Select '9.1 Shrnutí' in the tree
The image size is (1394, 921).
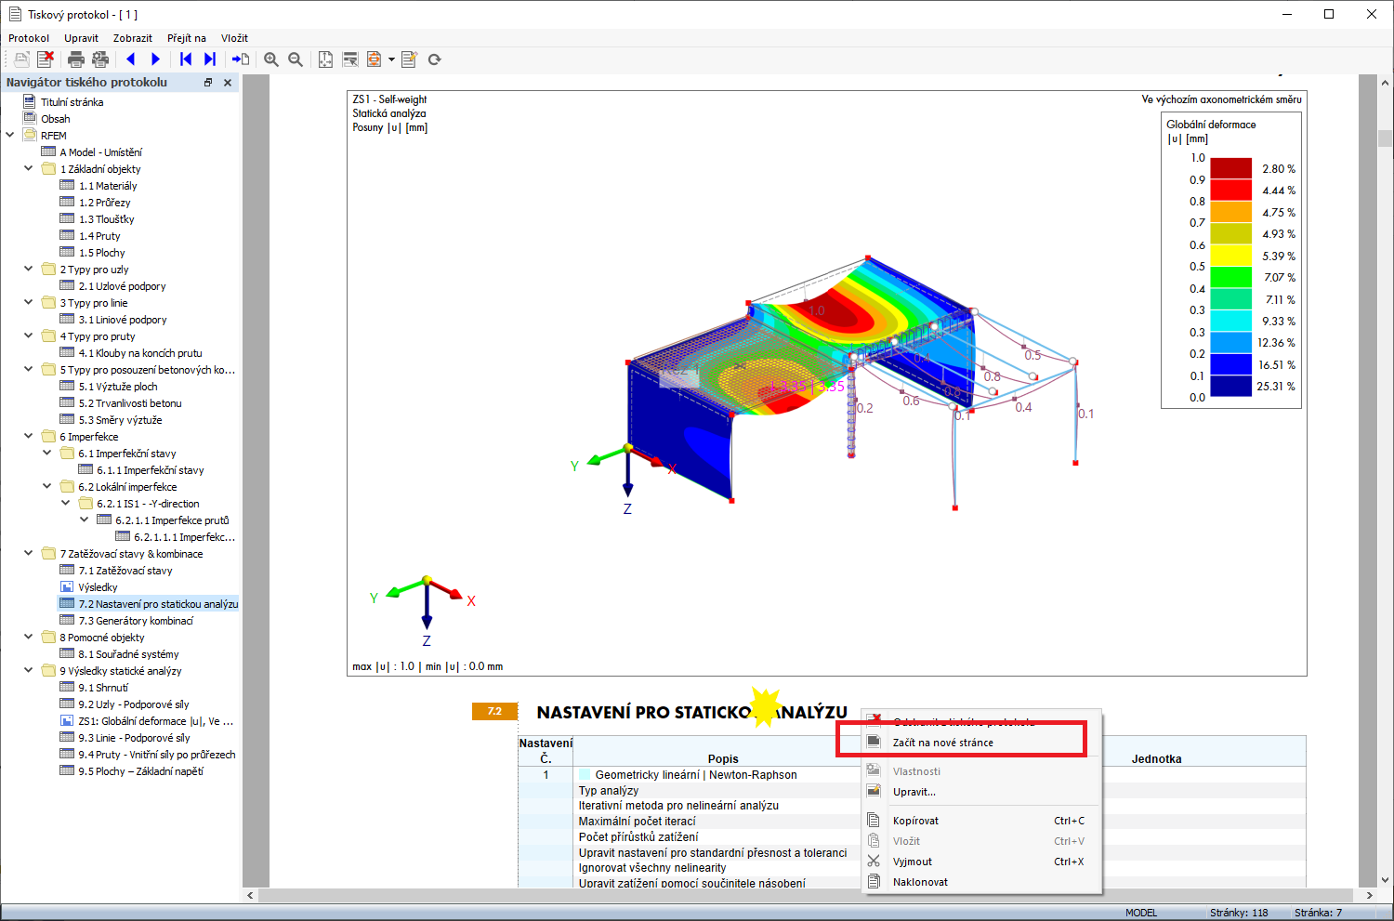click(103, 688)
